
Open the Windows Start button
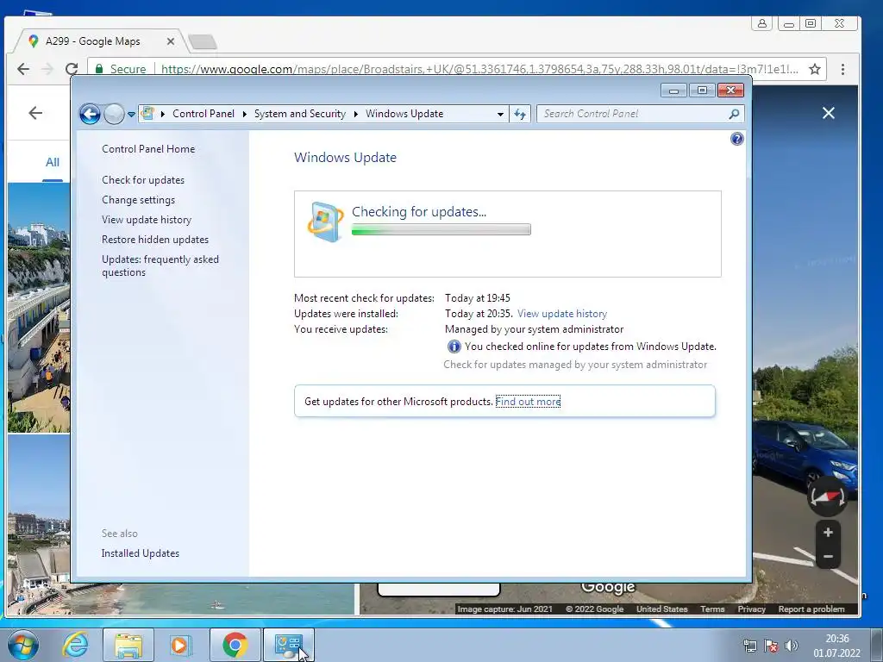point(23,645)
